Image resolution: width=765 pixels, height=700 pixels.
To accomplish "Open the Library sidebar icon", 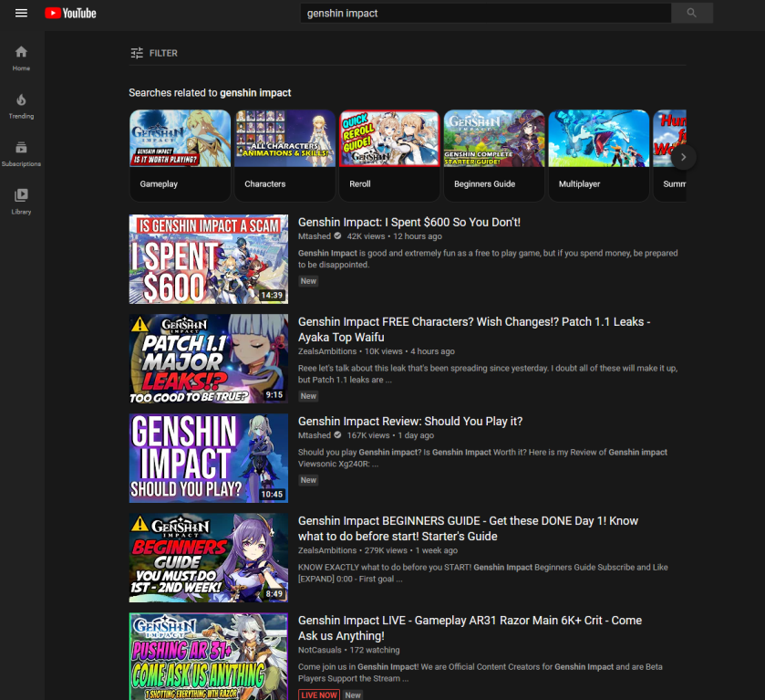I will 21,200.
